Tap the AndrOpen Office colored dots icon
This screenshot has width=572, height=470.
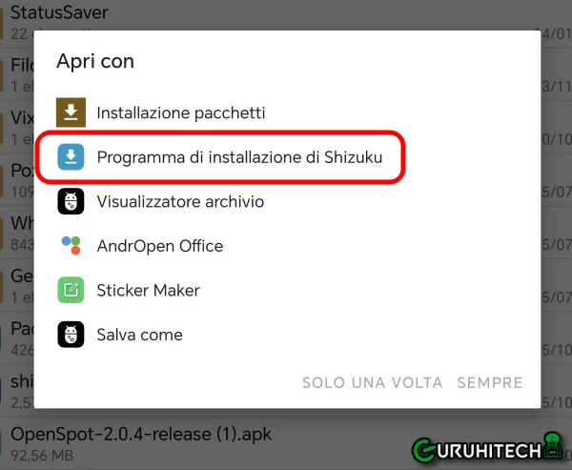click(x=71, y=246)
